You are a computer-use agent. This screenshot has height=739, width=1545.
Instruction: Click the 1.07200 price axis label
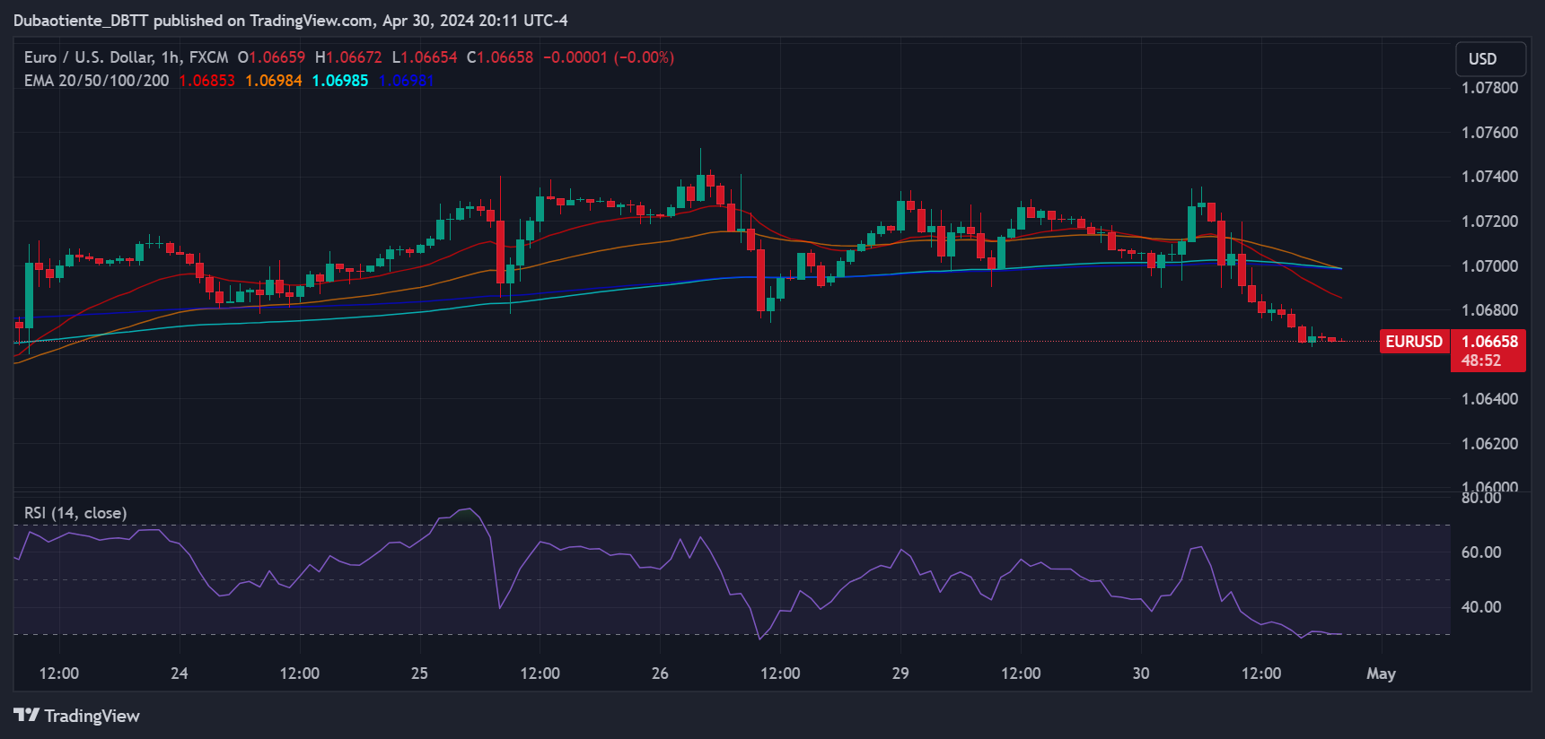[x=1490, y=222]
